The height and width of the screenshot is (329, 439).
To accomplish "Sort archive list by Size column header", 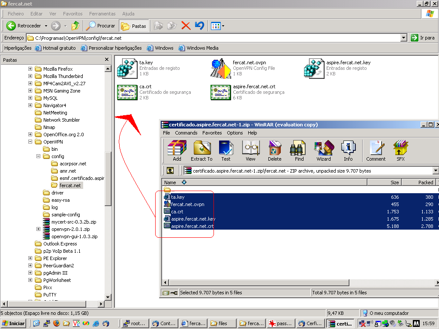I will coord(394,182).
